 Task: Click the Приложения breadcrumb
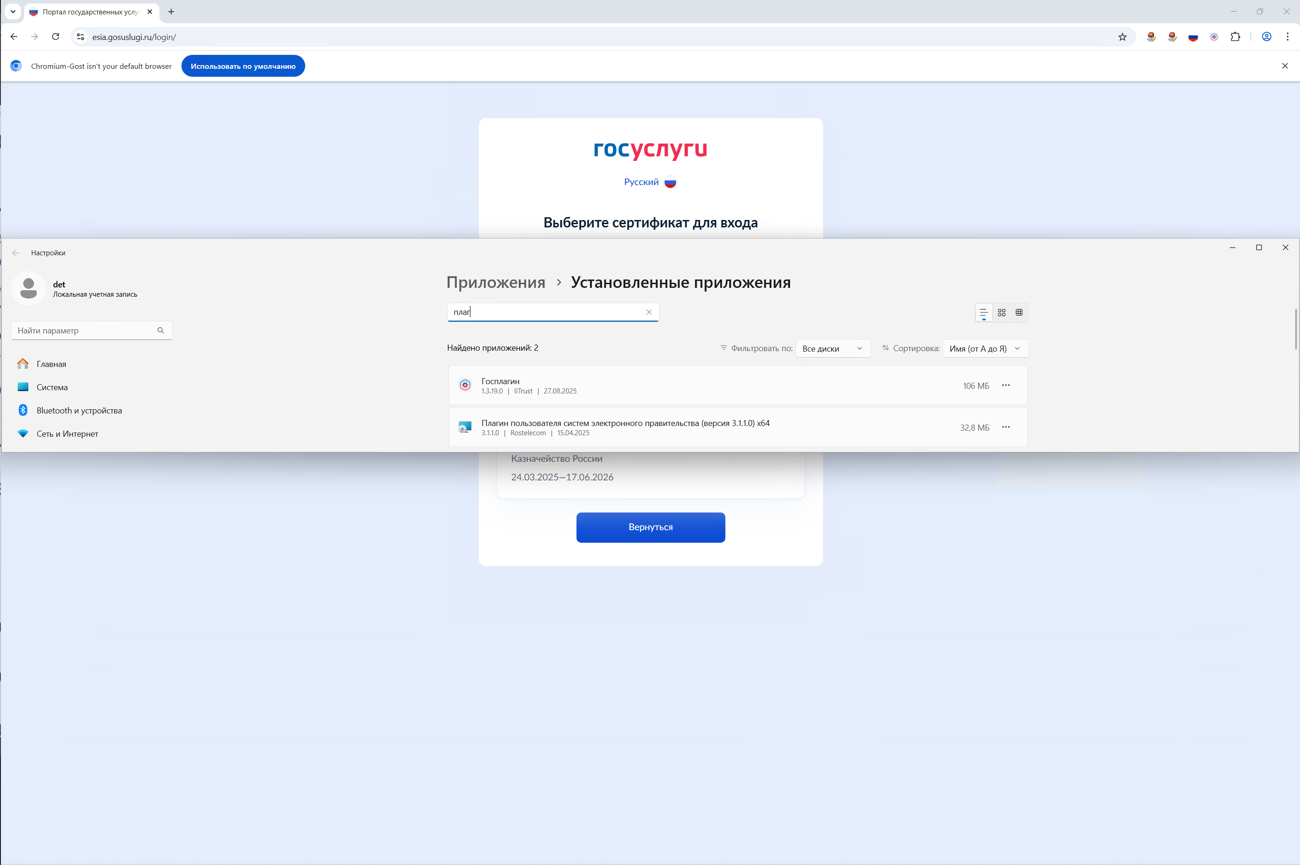(496, 282)
